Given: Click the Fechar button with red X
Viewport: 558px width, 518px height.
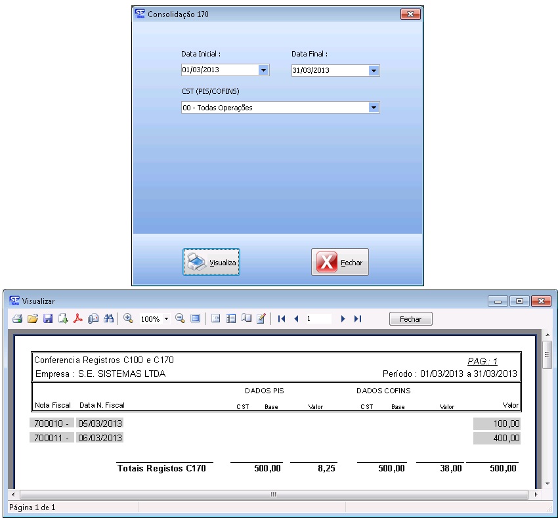Looking at the screenshot, I should [339, 262].
